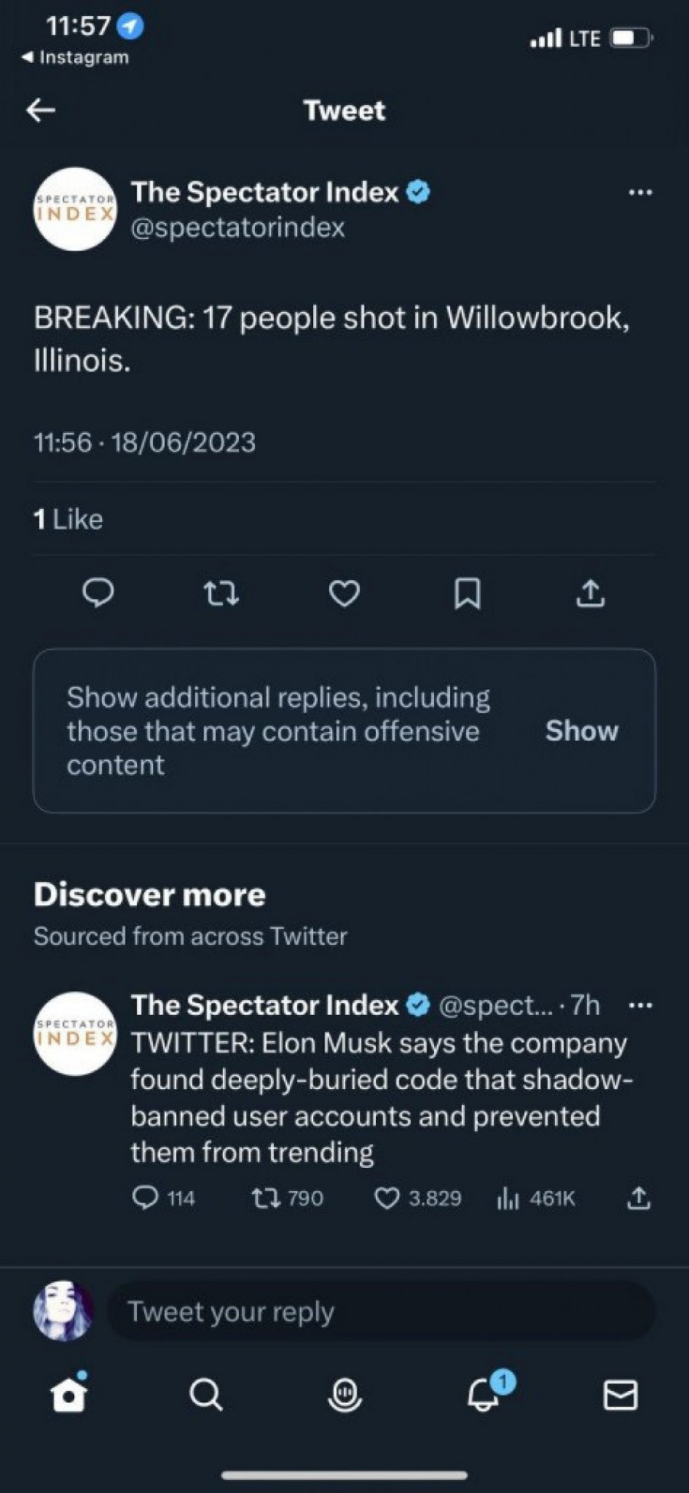Open @spectatorindex handle link
Image resolution: width=689 pixels, height=1493 pixels.
[x=238, y=228]
